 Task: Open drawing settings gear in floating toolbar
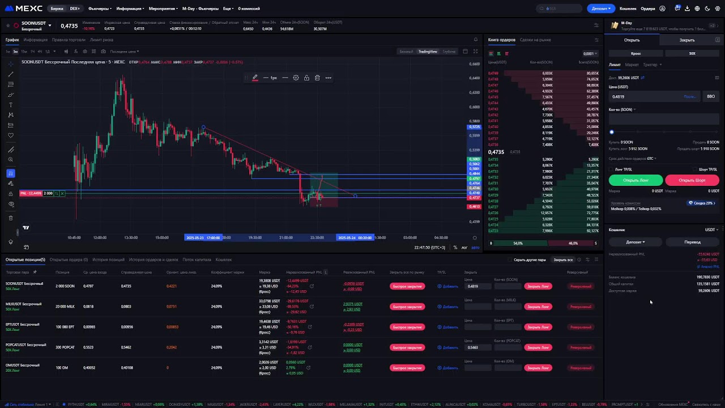pyautogui.click(x=296, y=78)
